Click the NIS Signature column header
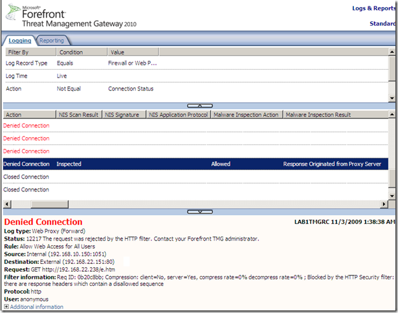Image resolution: width=398 pixels, height=313 pixels. pyautogui.click(x=124, y=114)
